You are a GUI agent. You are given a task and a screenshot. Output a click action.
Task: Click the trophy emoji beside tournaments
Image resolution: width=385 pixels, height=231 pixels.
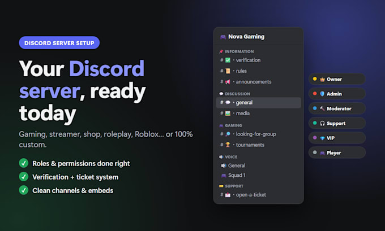(x=228, y=145)
